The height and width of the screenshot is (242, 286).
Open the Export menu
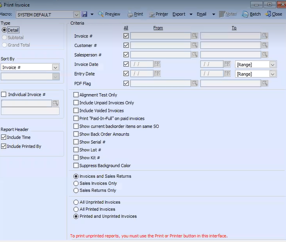(179, 14)
